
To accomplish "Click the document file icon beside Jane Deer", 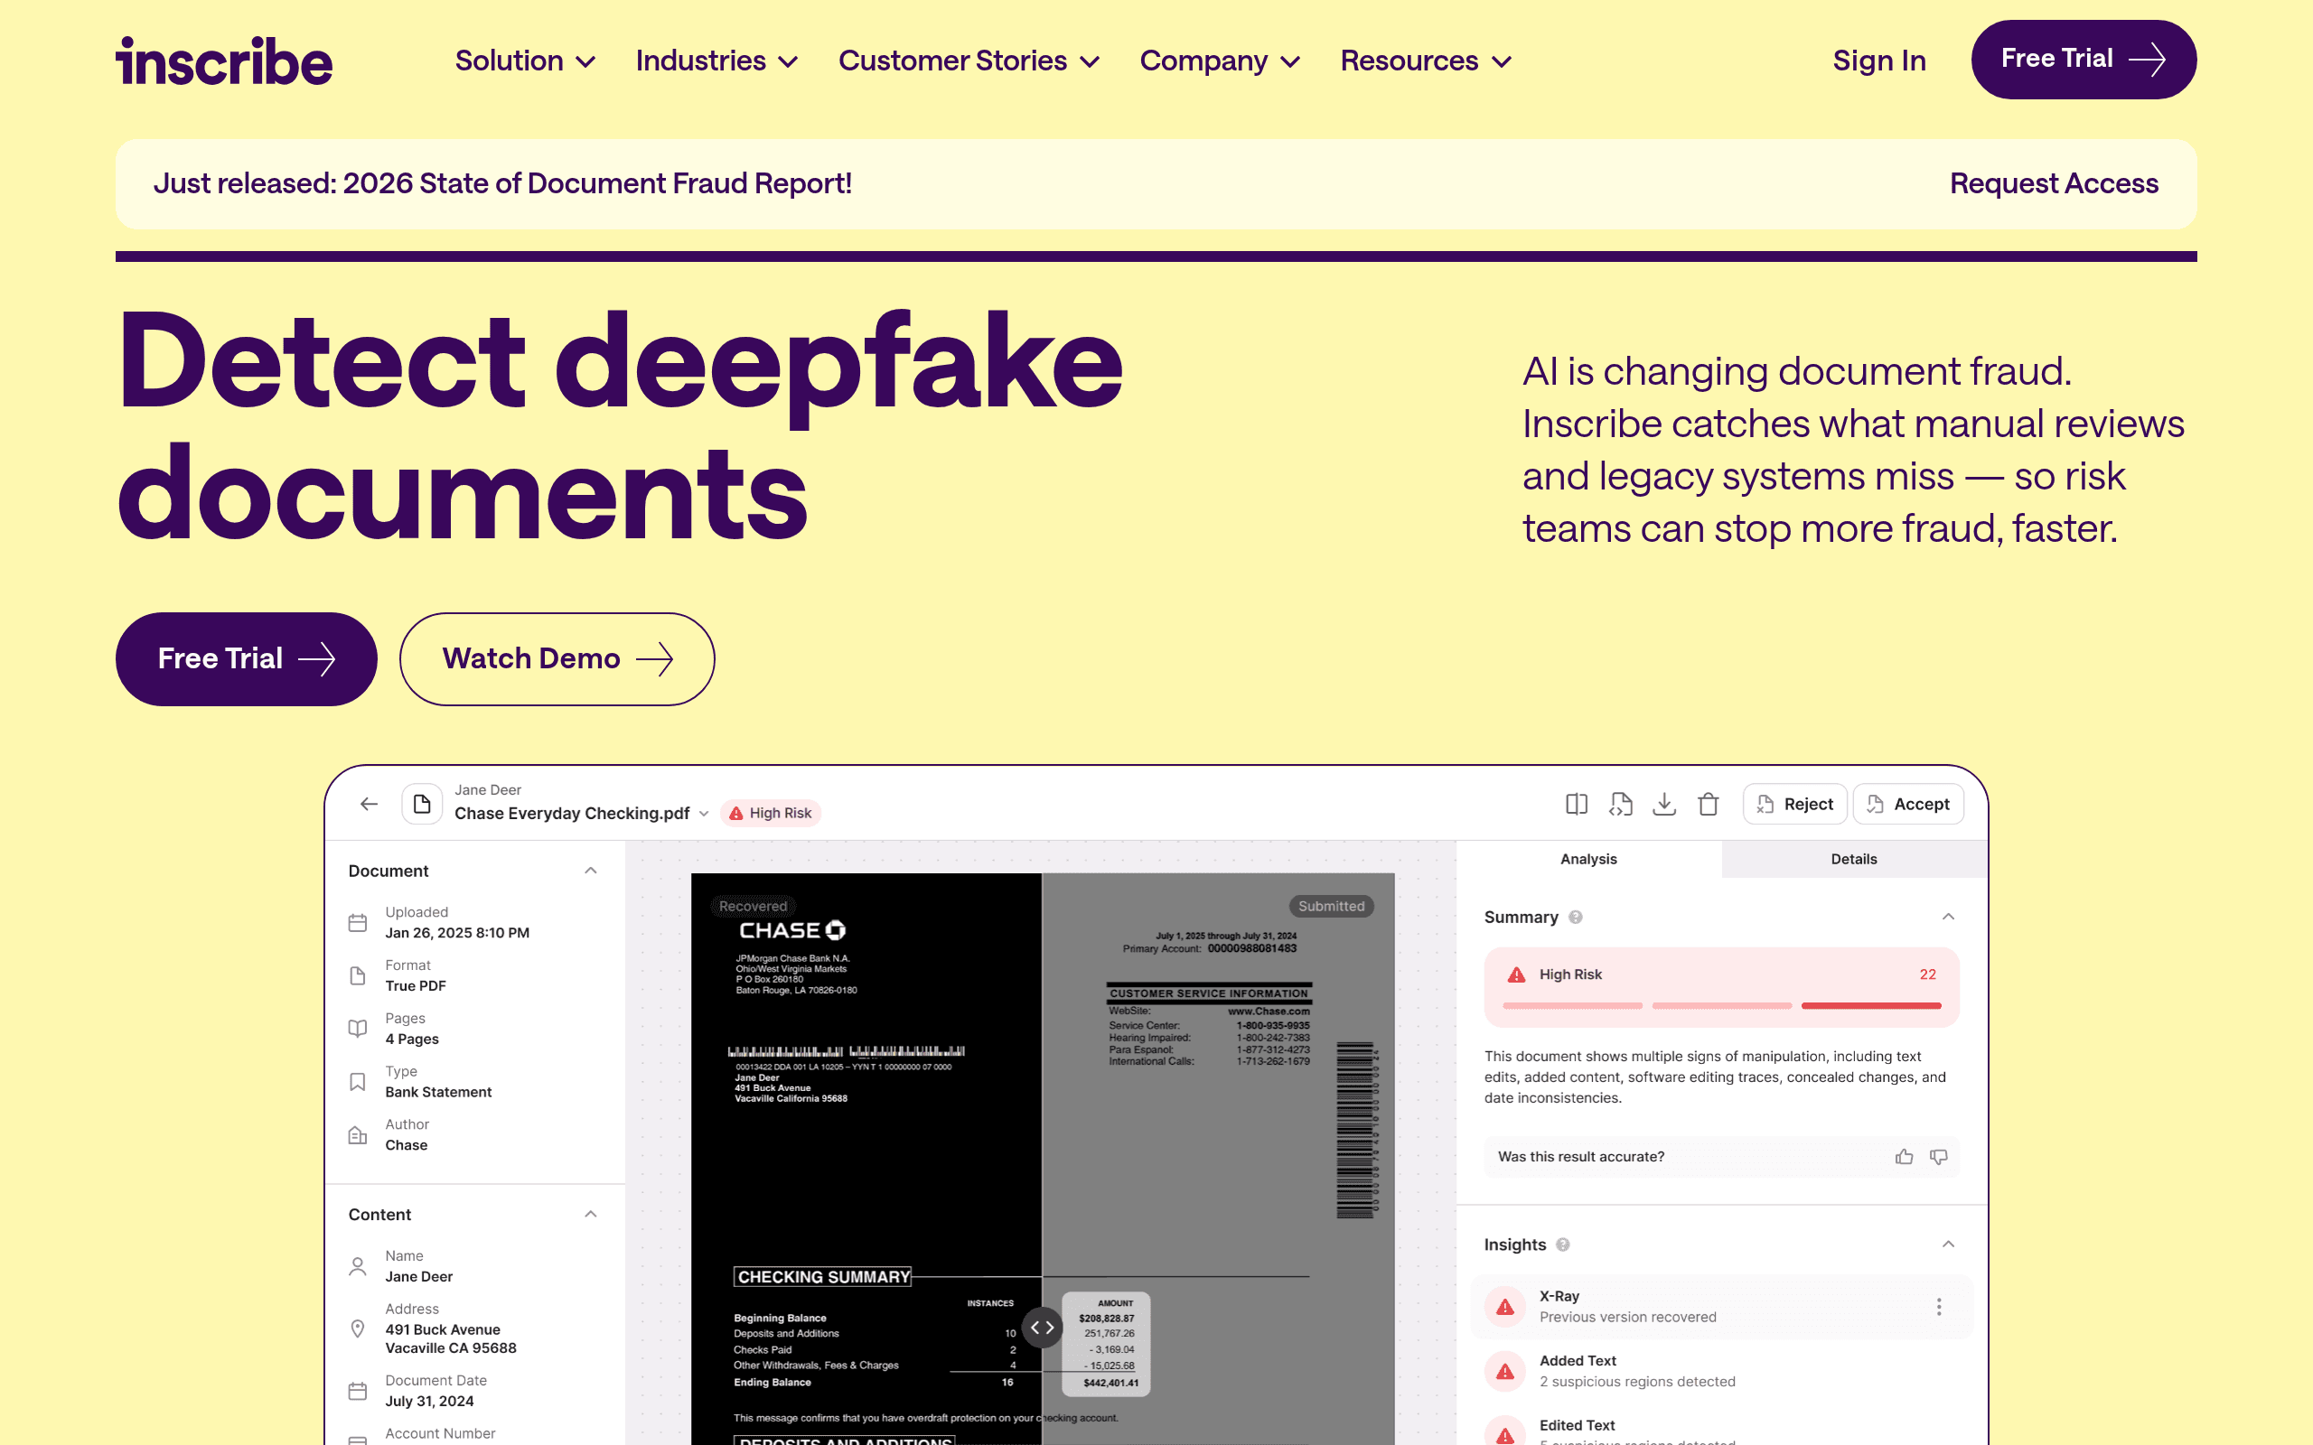I will pos(422,804).
